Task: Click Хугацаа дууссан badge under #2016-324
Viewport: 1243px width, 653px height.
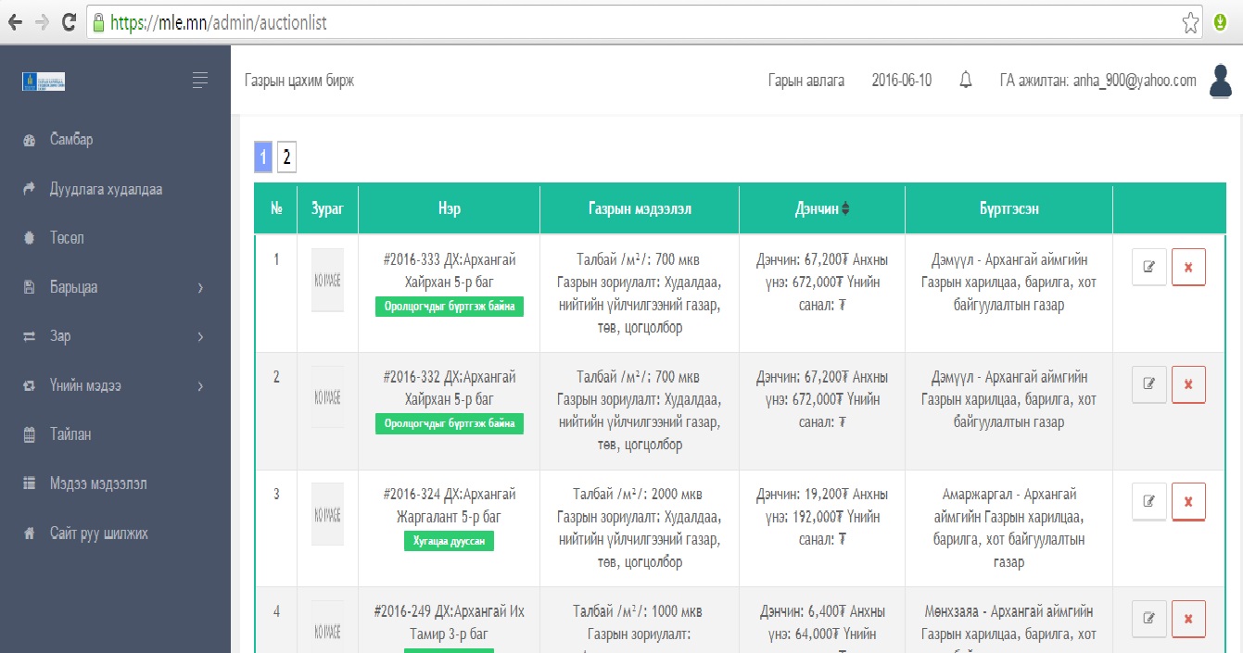Action: pos(450,541)
